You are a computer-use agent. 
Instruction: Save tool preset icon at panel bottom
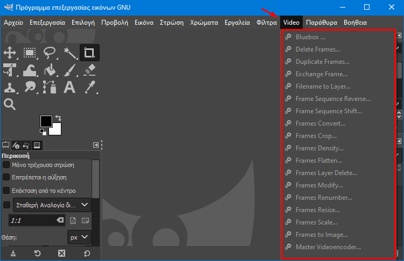pyautogui.click(x=13, y=253)
